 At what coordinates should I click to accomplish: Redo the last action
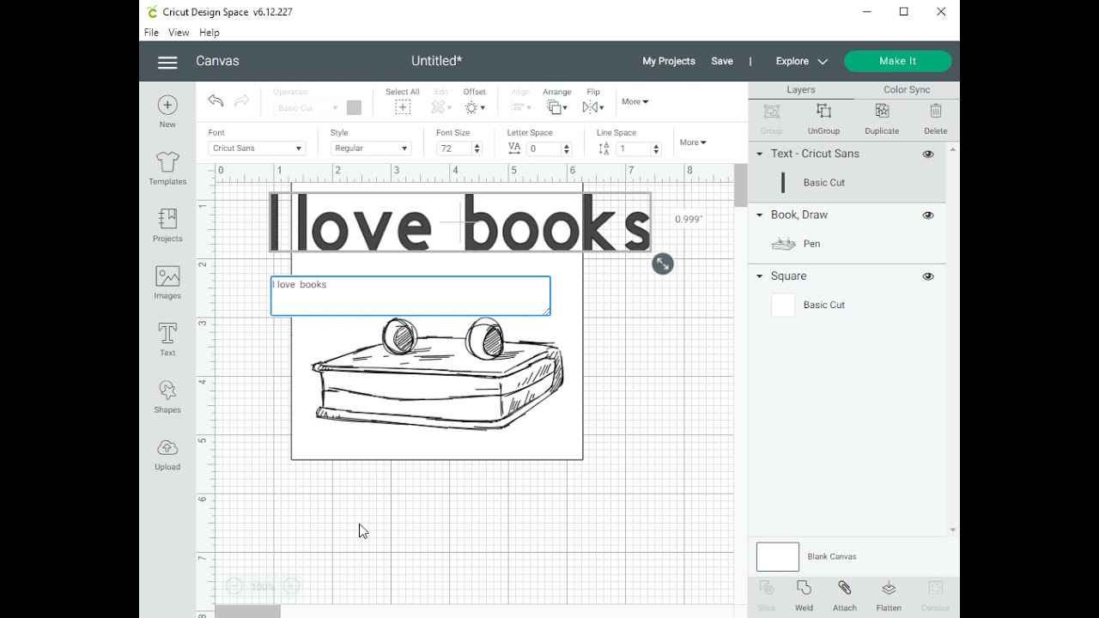click(242, 101)
